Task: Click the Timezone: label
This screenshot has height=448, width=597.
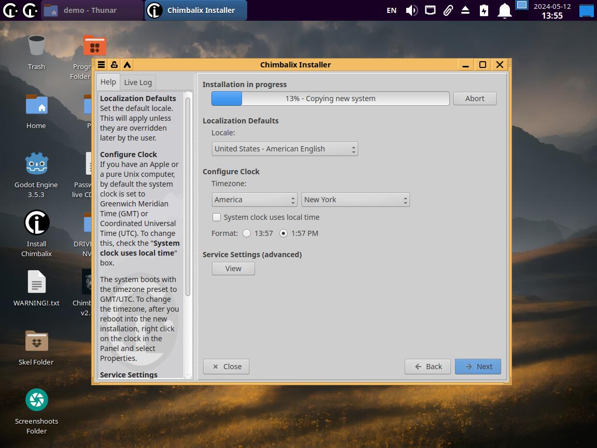Action: click(229, 184)
